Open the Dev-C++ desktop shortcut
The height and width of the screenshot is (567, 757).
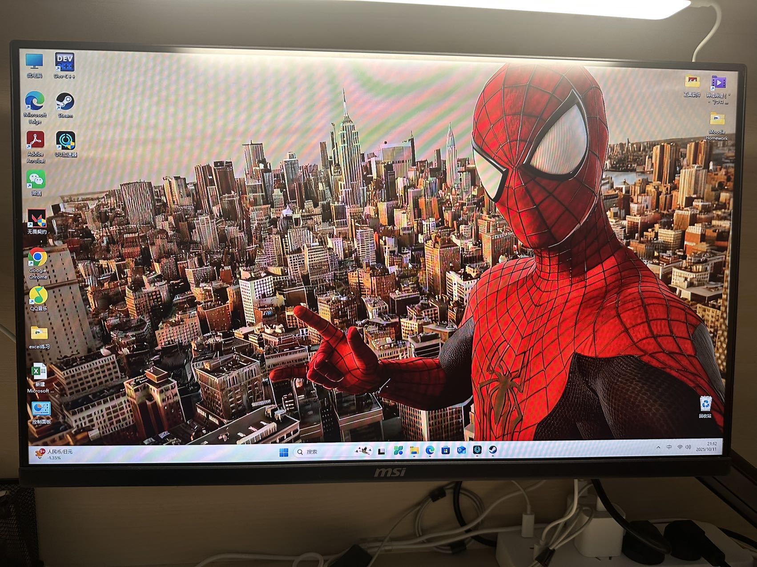64,63
